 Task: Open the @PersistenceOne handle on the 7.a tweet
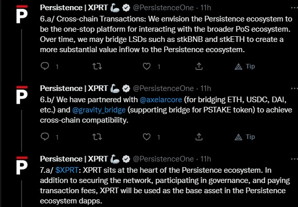tap(163, 159)
